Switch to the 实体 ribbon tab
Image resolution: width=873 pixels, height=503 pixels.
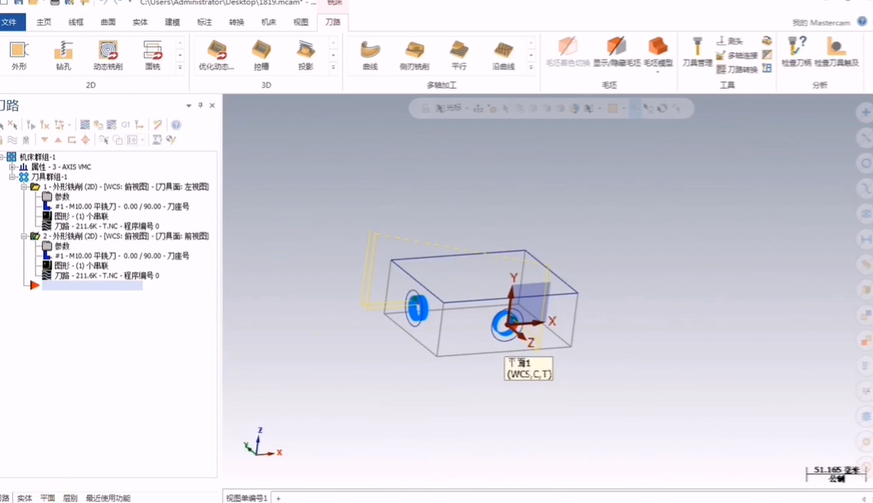[x=140, y=22]
